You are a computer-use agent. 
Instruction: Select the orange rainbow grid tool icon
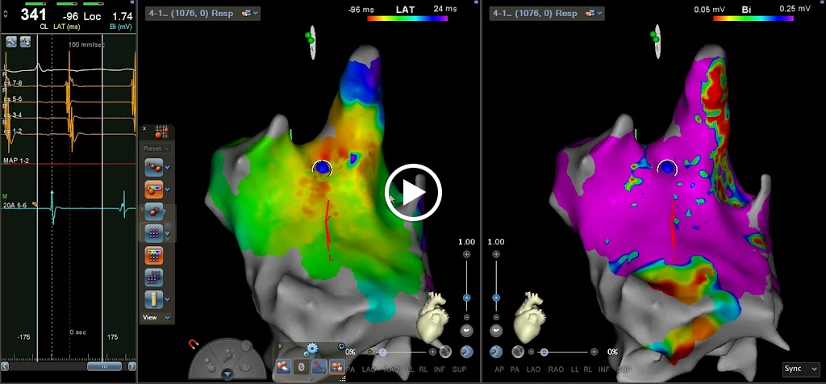[154, 256]
